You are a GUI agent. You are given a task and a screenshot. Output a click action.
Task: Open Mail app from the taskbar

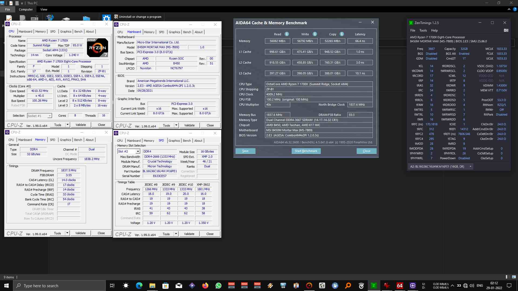[179, 286]
